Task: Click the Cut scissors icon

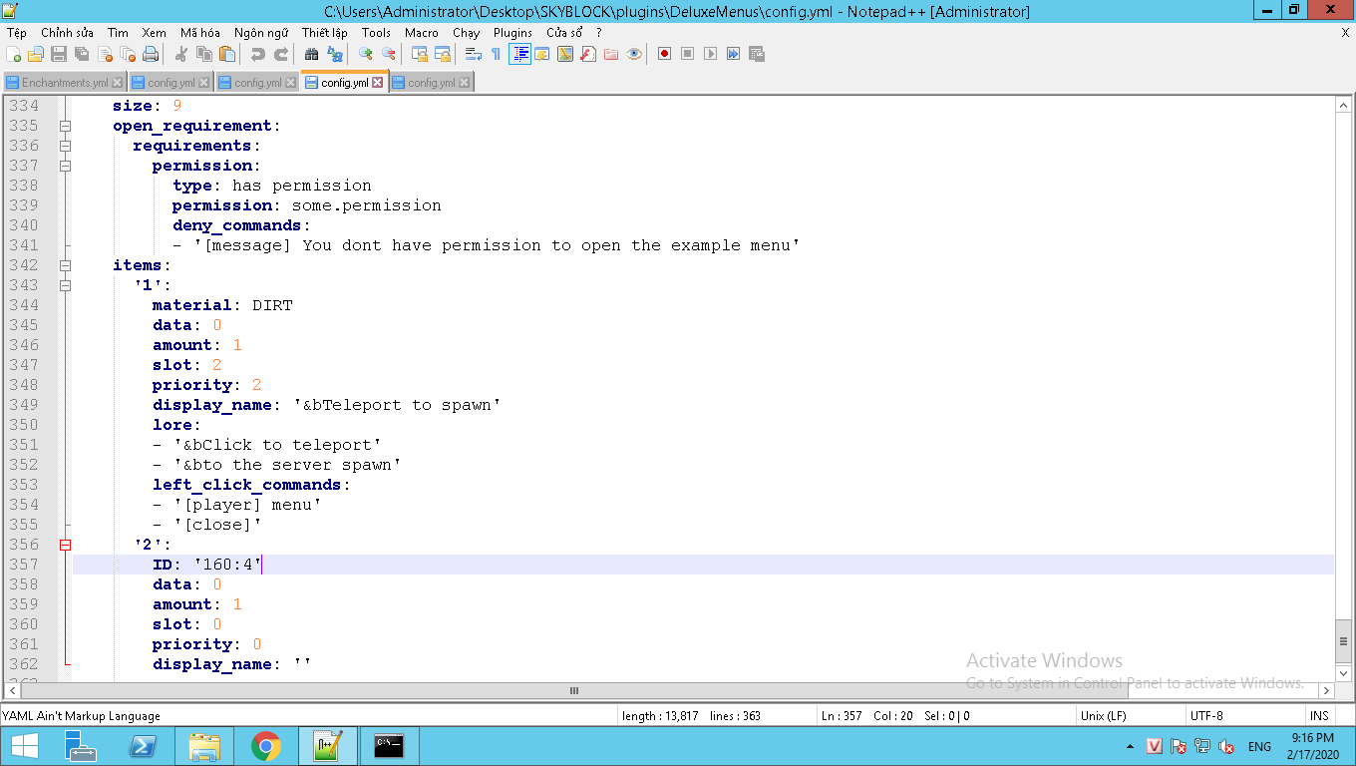Action: 181,54
